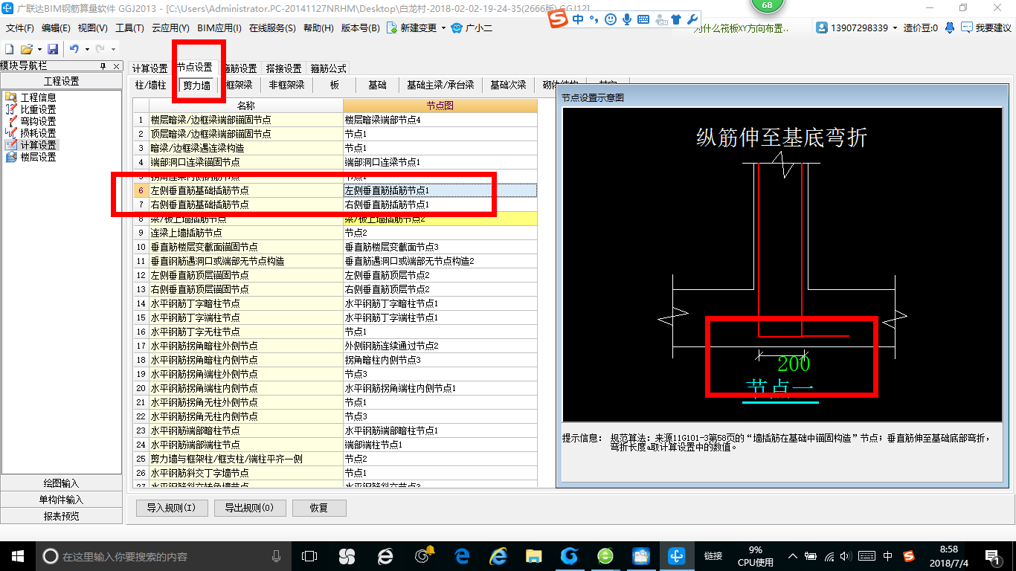Open the BIM应用(I) menu
Screen dimensions: 1016x571
[x=219, y=28]
